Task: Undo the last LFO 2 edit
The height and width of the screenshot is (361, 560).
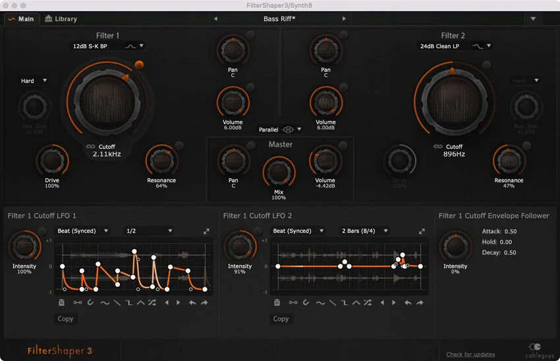Action: 408,302
